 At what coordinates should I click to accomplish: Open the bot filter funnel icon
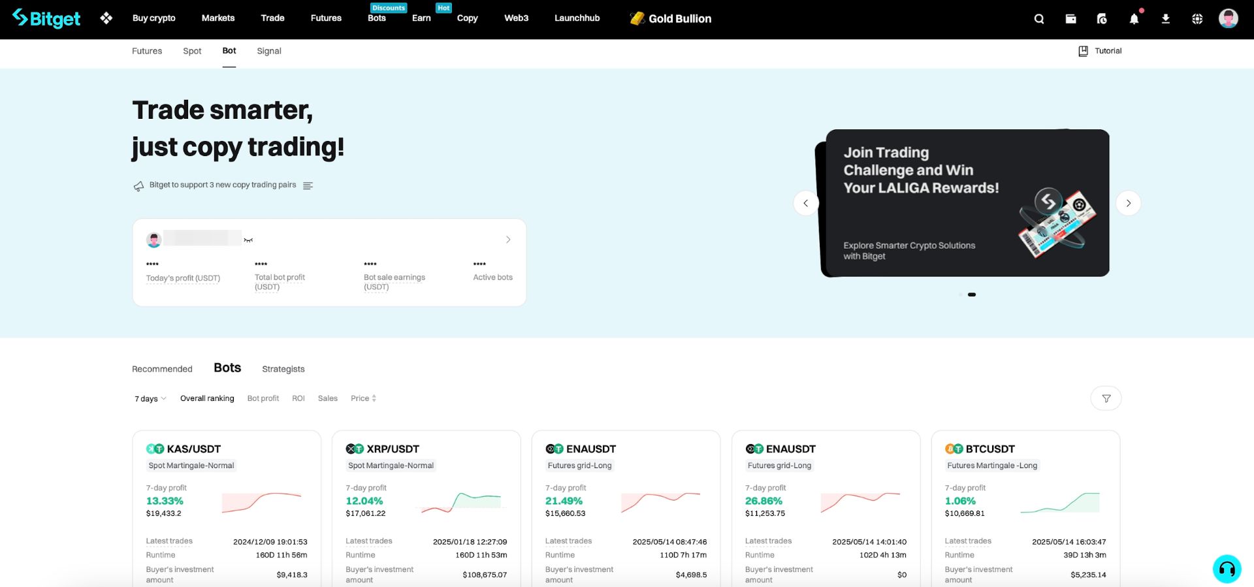[1106, 398]
